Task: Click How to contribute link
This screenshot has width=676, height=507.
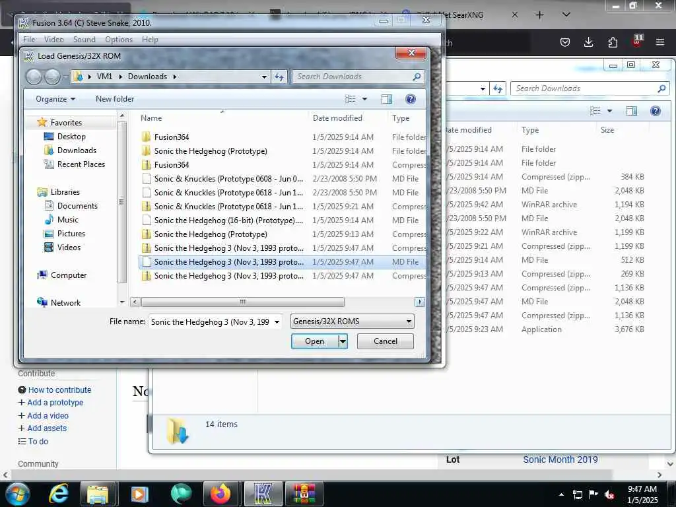Action: click(x=59, y=390)
